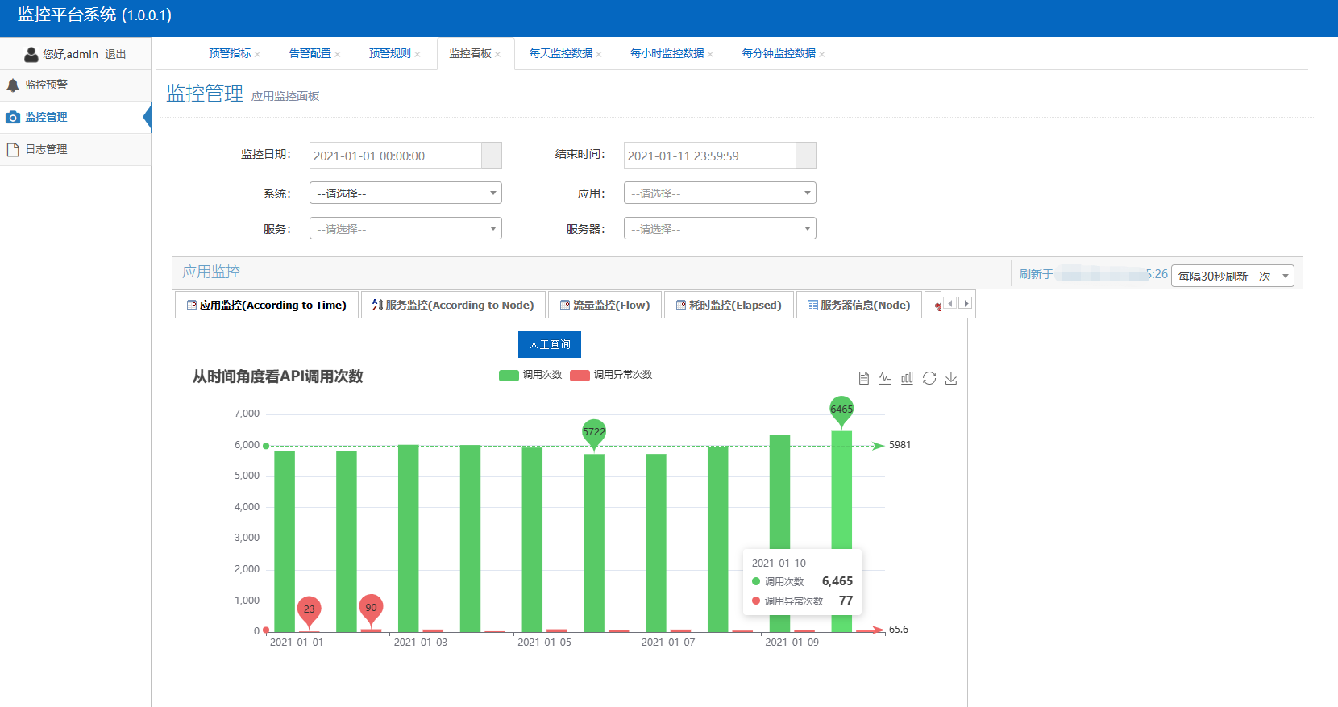
Task: Select 服务器信息(Node) tab
Action: click(x=859, y=305)
